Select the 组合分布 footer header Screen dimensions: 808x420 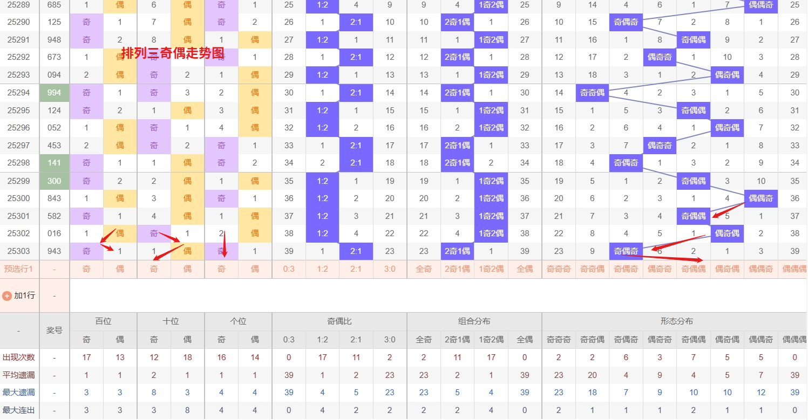click(x=474, y=321)
